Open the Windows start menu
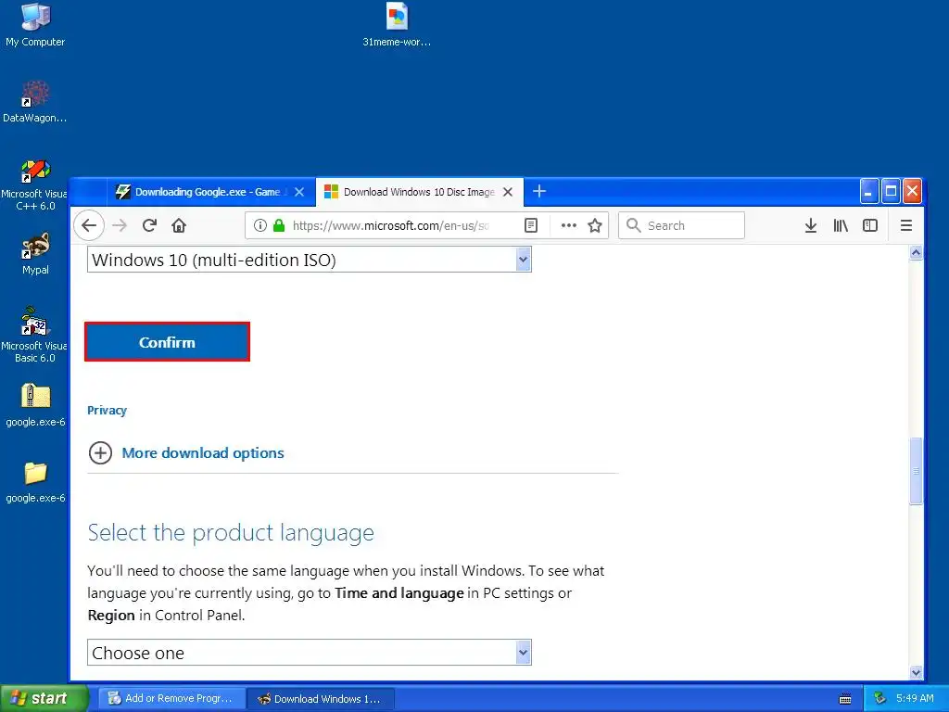949x712 pixels. (x=44, y=698)
